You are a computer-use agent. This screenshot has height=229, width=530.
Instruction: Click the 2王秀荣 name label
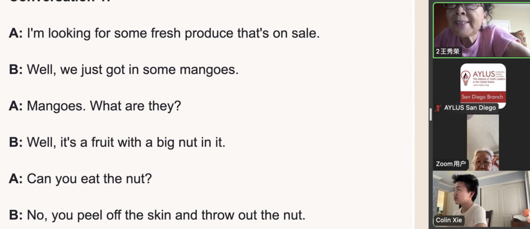[448, 52]
